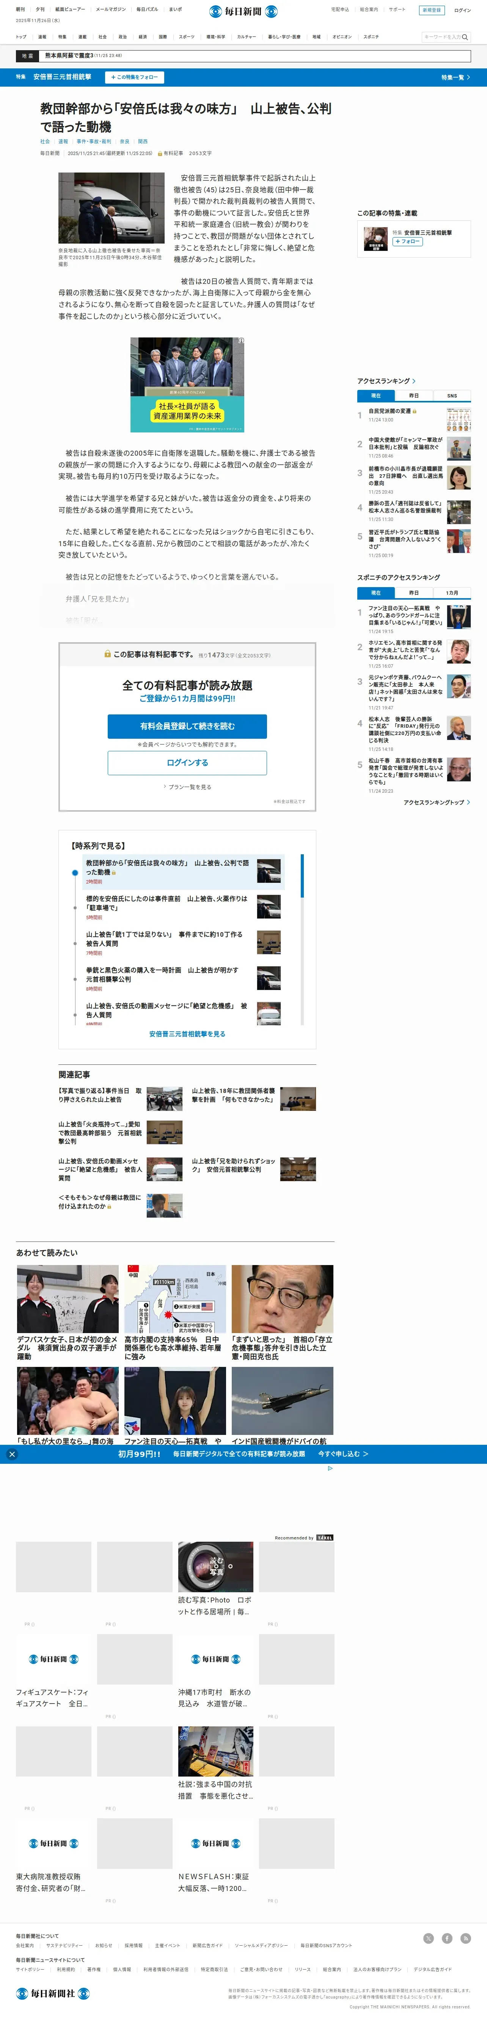Open ranking article 自民党派閥の変遷

pyautogui.click(x=389, y=411)
